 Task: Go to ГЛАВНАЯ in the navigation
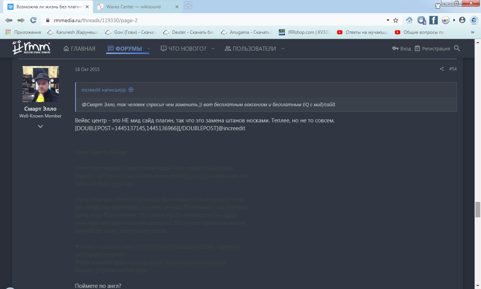point(79,49)
